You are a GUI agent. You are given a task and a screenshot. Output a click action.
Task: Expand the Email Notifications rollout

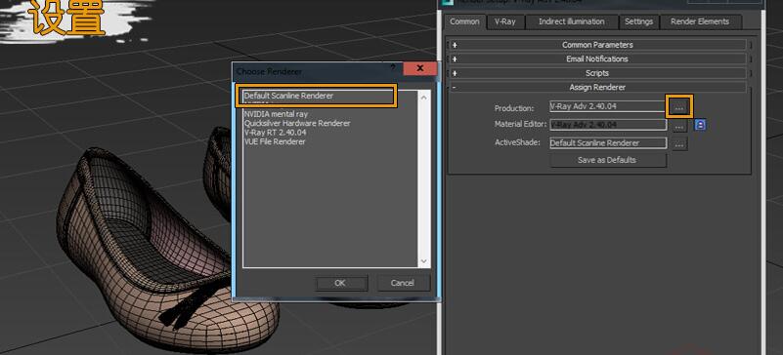[597, 59]
